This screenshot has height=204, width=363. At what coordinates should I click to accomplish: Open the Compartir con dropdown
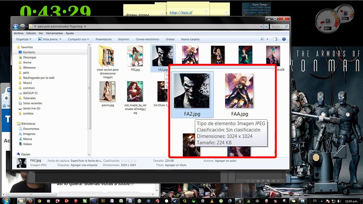[78, 39]
